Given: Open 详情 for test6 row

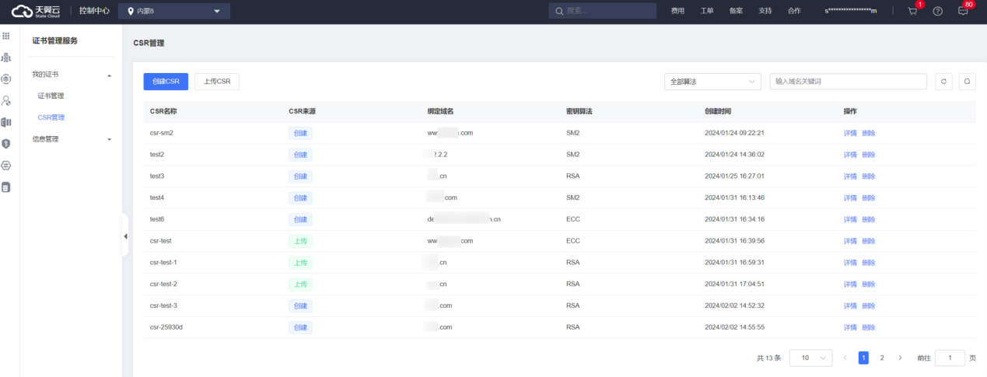Looking at the screenshot, I should click(850, 219).
